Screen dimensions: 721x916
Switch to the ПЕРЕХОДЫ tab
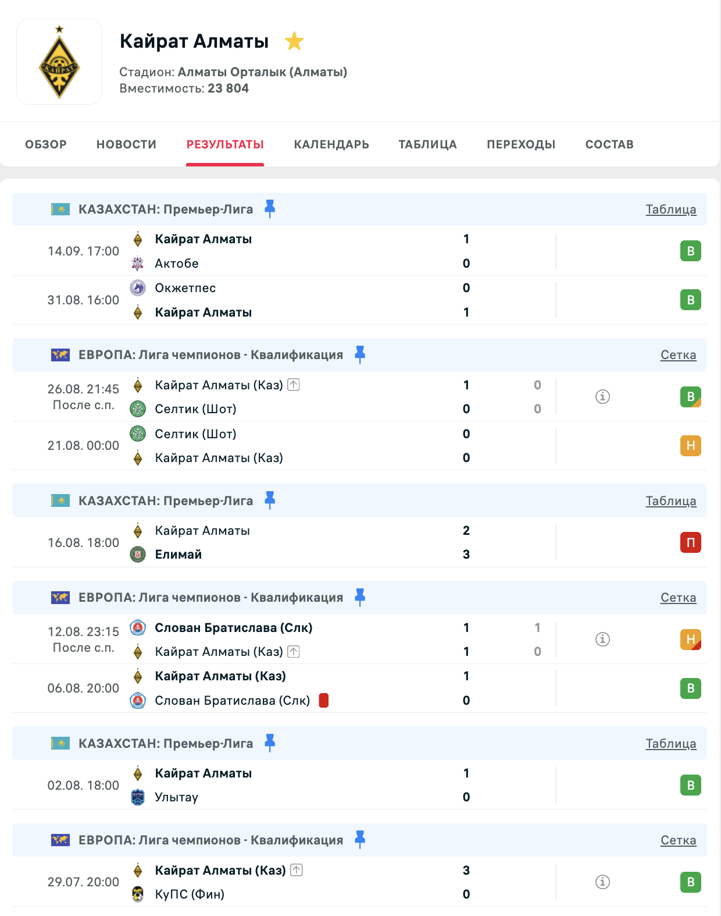coord(521,144)
